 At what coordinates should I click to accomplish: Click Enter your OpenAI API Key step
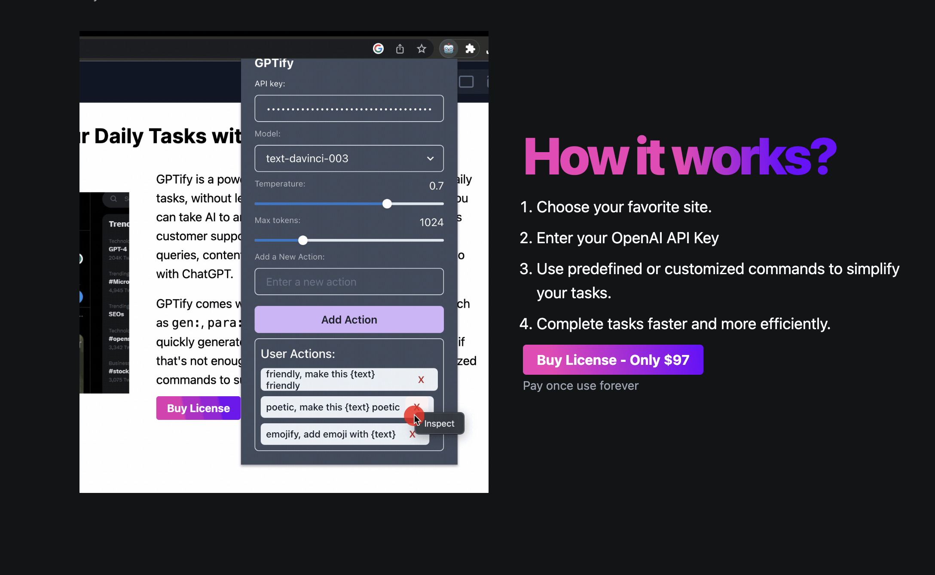[x=627, y=238]
